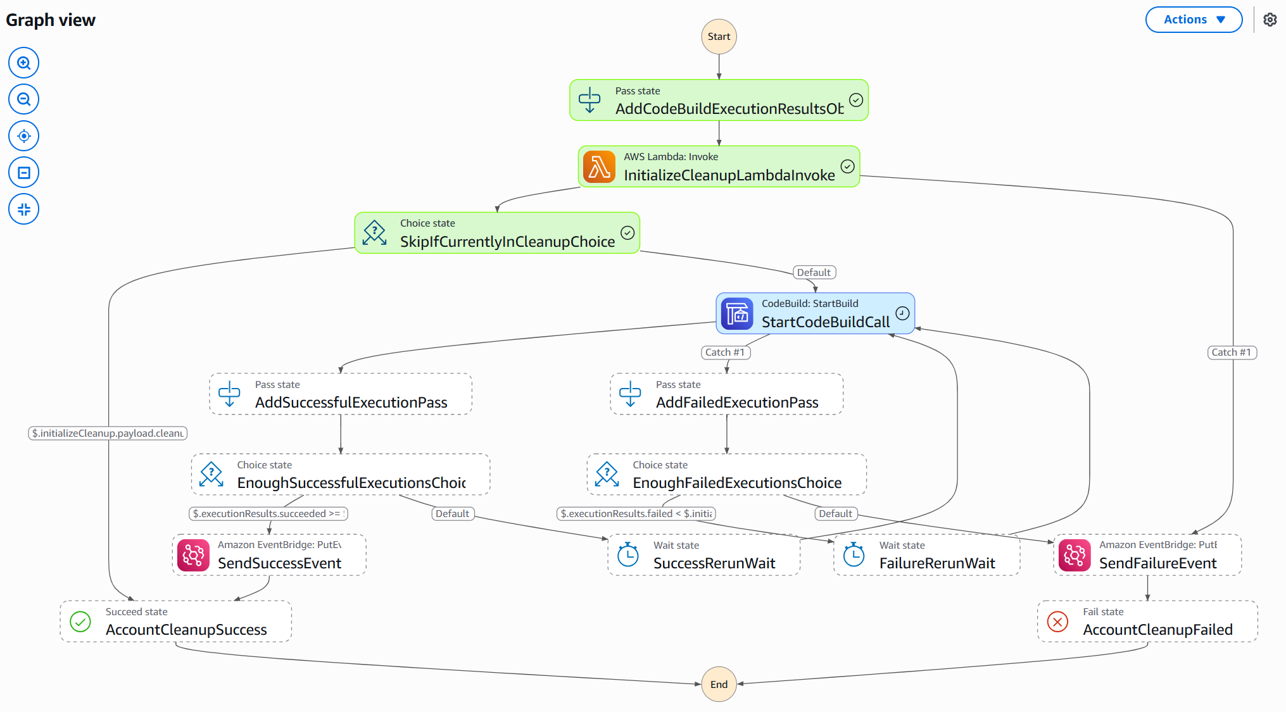Click the green checkmark icon on AccountCleanupSuccess
The height and width of the screenshot is (712, 1286).
[x=80, y=621]
